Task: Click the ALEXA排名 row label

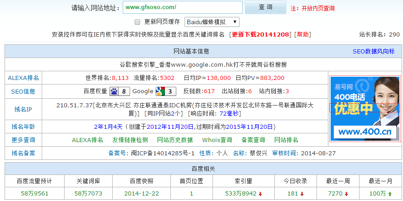Action: point(23,78)
